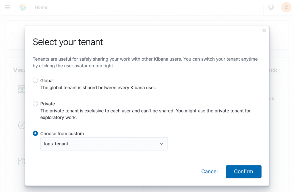Select the Choose from custom radio button

[x=35, y=133]
